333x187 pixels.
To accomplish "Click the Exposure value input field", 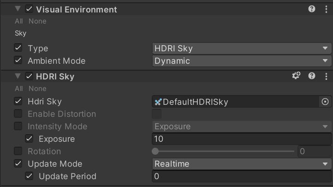I will pyautogui.click(x=242, y=139).
